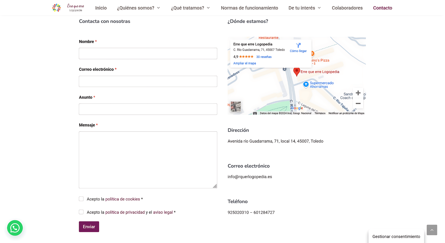Select the Inicio menu item

[x=101, y=8]
